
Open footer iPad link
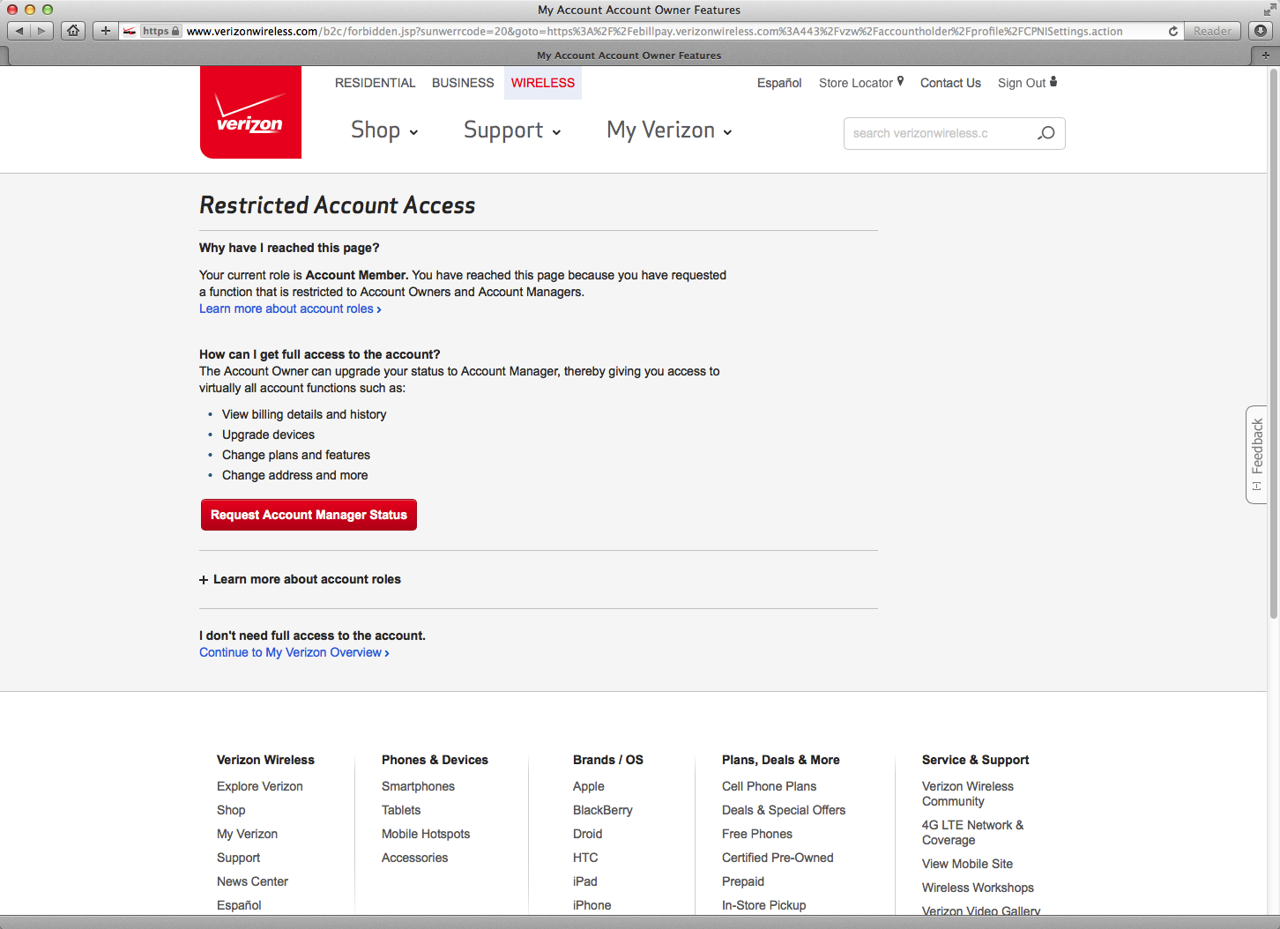tap(585, 881)
